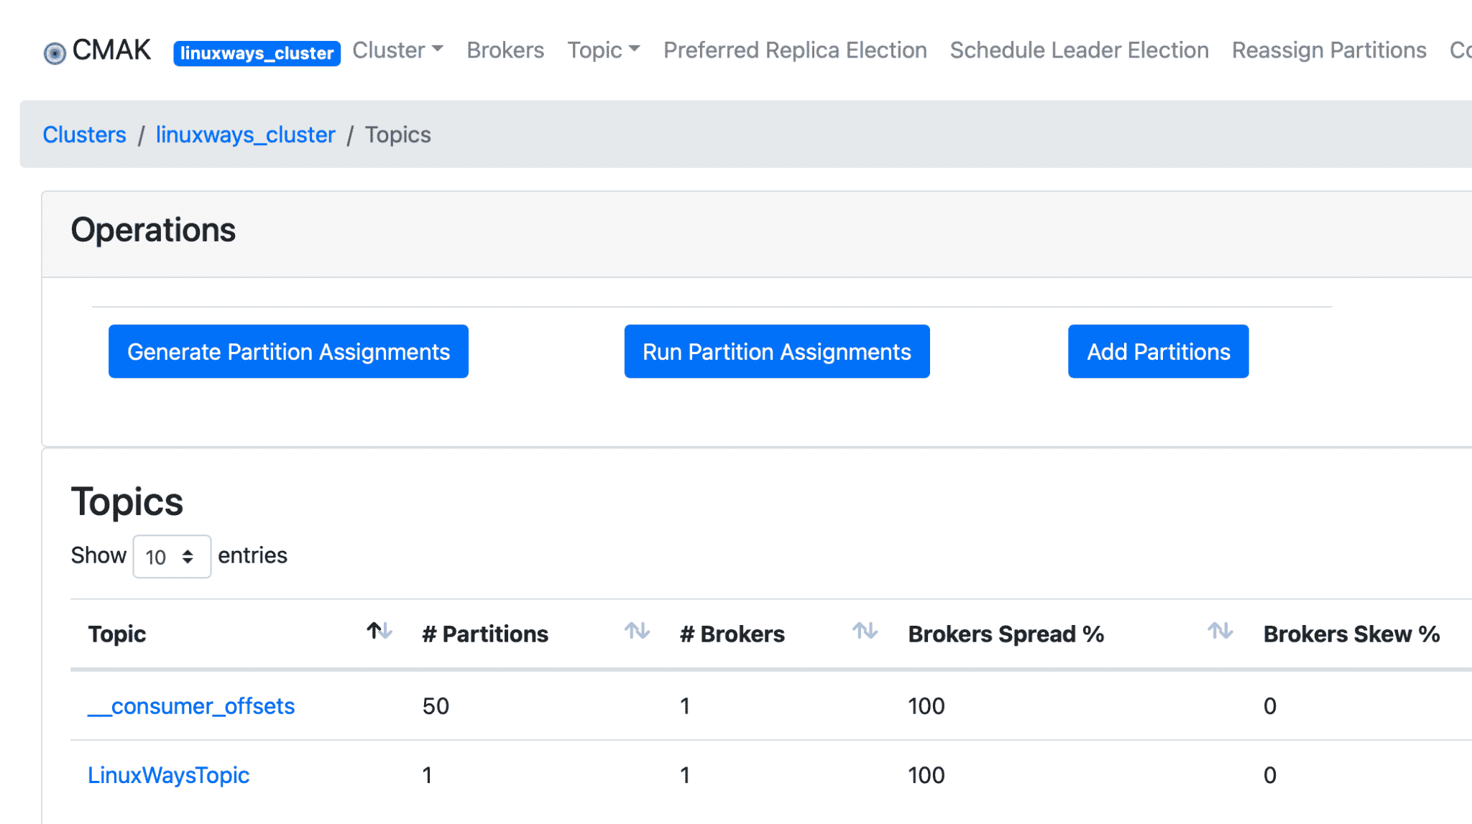Open Preferred Replica Election page
This screenshot has height=824, width=1472.
pos(795,50)
